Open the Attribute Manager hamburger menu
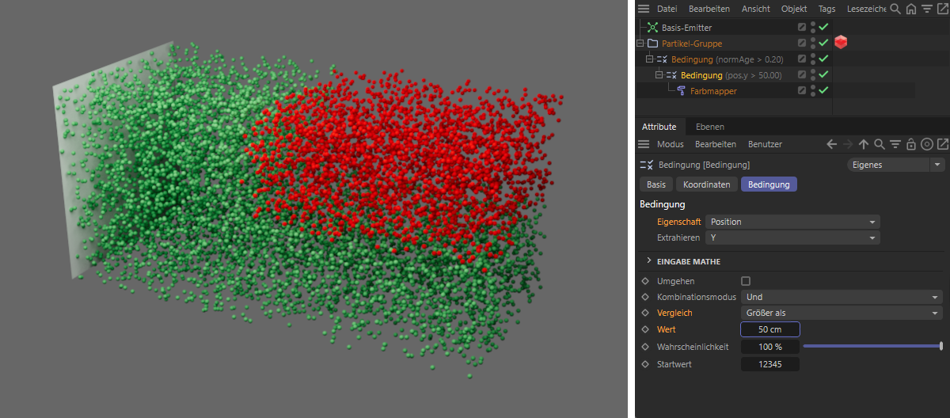 click(643, 144)
